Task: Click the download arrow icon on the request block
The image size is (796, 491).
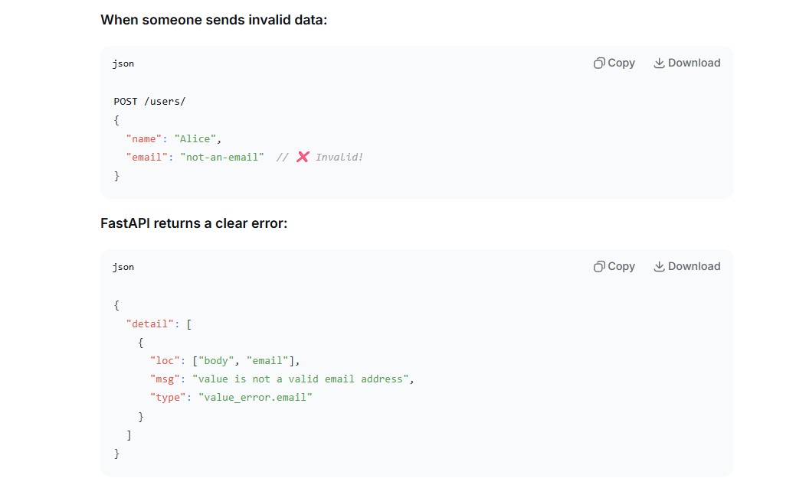Action: click(659, 63)
